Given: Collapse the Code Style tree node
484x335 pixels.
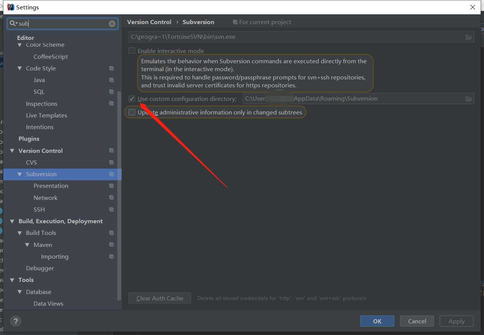Looking at the screenshot, I should (20, 69).
